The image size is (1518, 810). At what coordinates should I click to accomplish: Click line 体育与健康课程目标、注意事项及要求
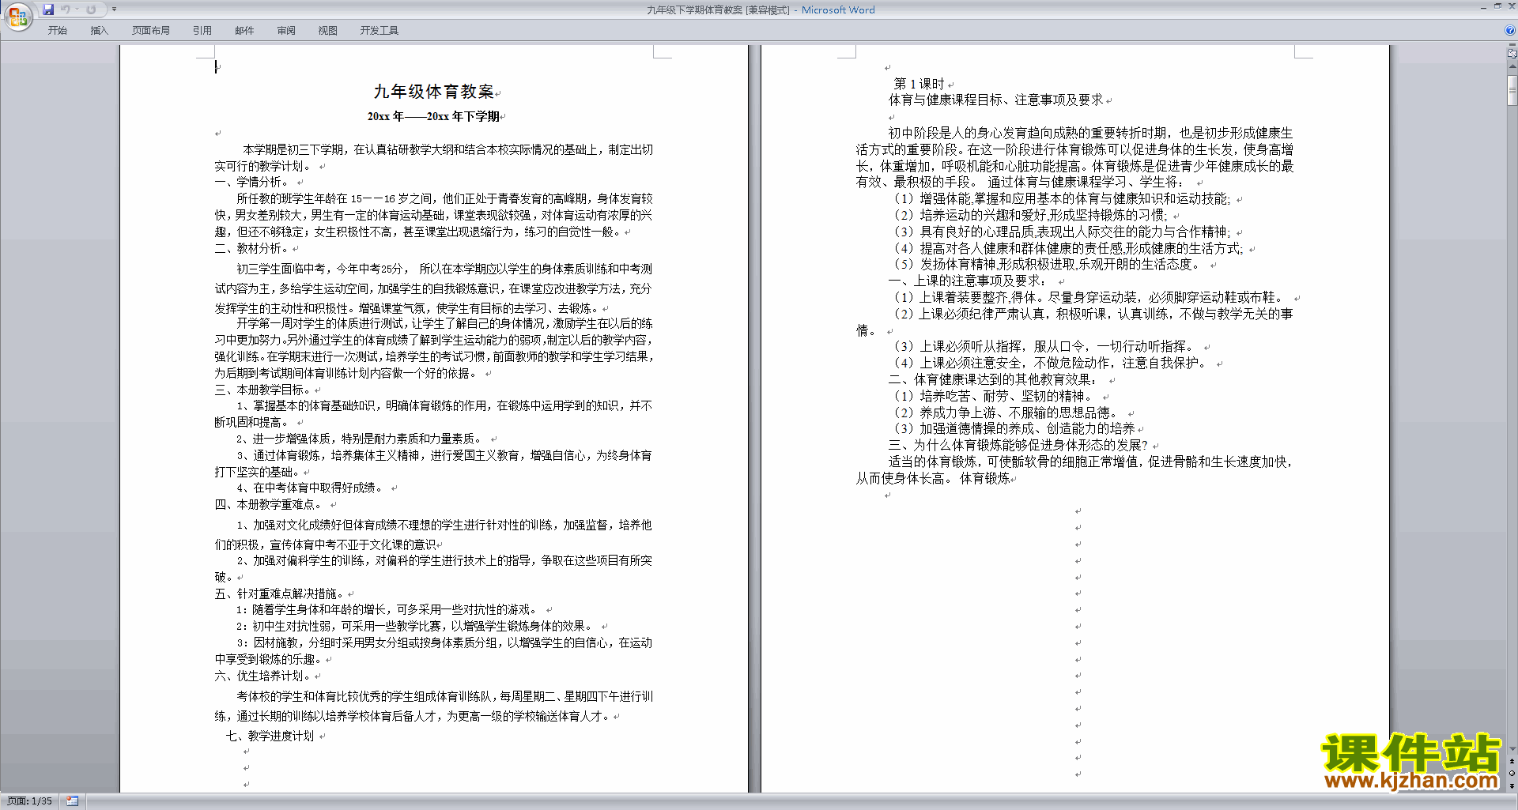point(995,100)
